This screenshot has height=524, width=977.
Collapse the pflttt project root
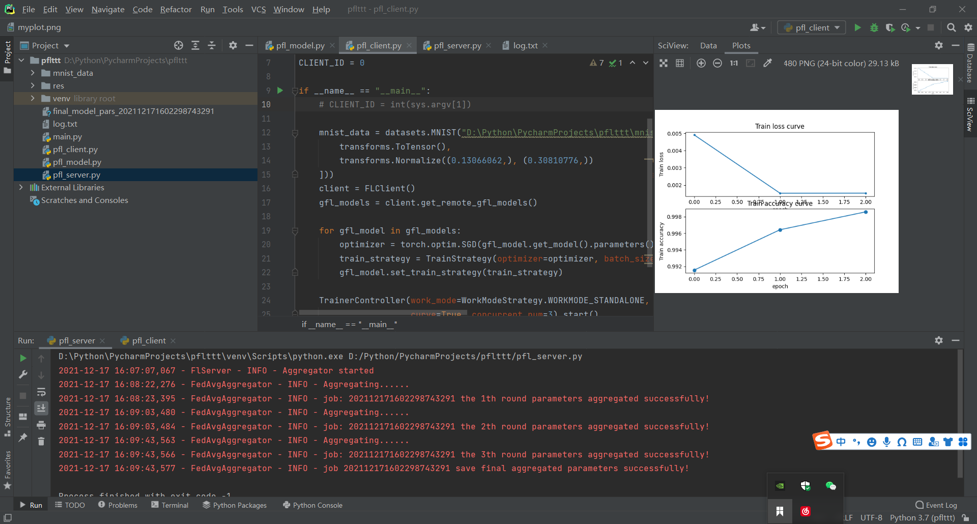pyautogui.click(x=21, y=60)
